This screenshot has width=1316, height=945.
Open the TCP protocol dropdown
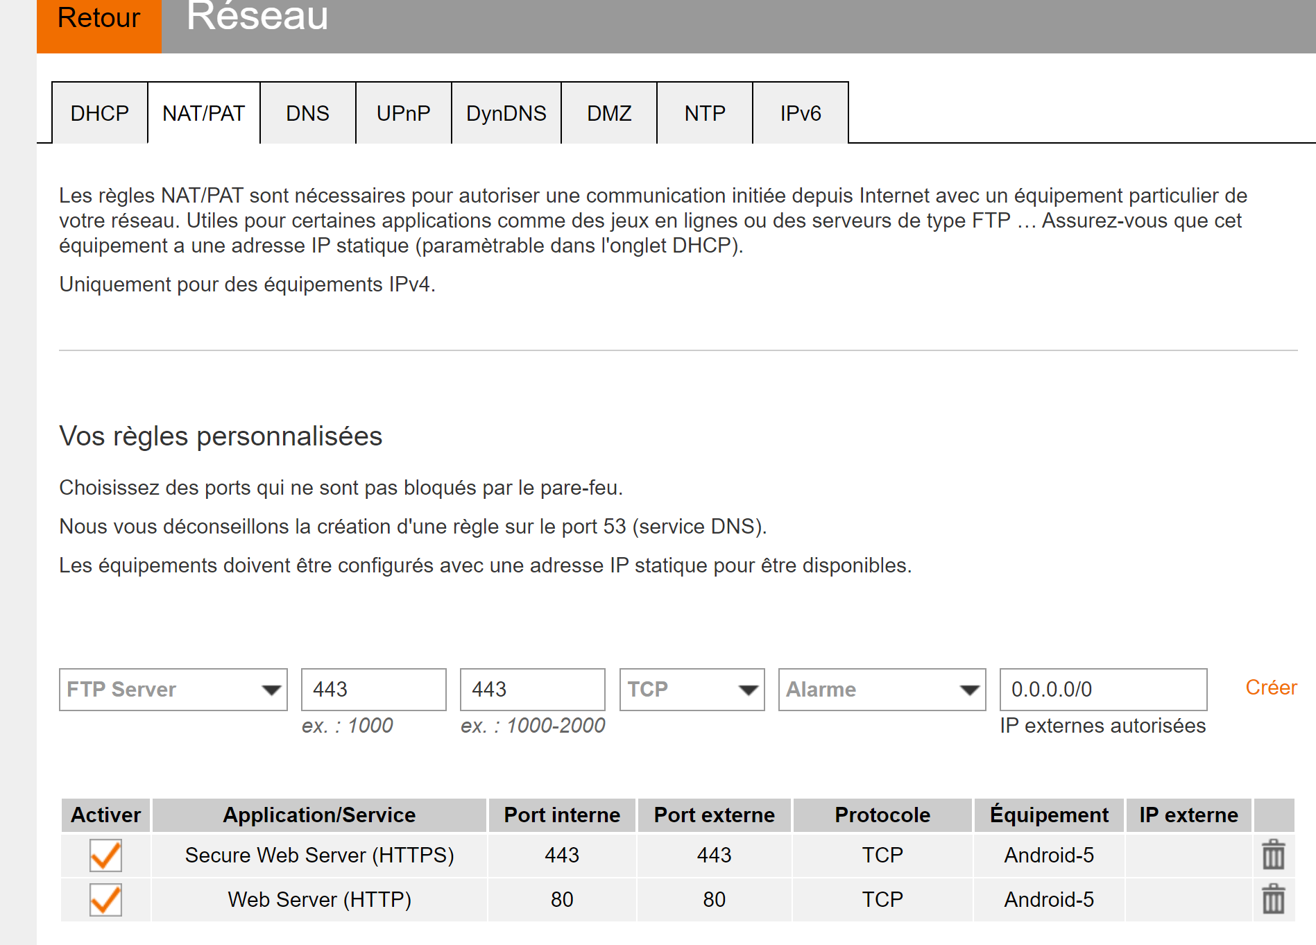coord(692,690)
